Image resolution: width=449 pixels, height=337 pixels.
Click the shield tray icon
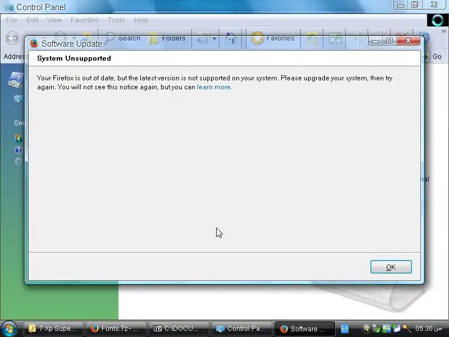coord(376,329)
